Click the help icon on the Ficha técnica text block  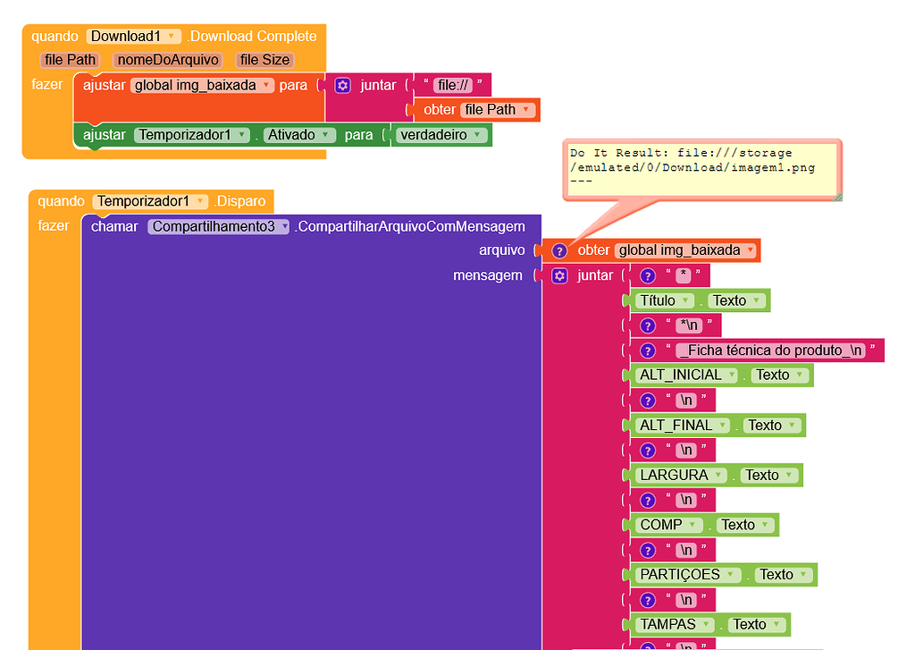647,350
